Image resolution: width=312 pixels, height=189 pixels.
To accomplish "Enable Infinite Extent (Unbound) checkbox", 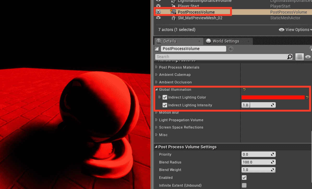I will pos(244,185).
